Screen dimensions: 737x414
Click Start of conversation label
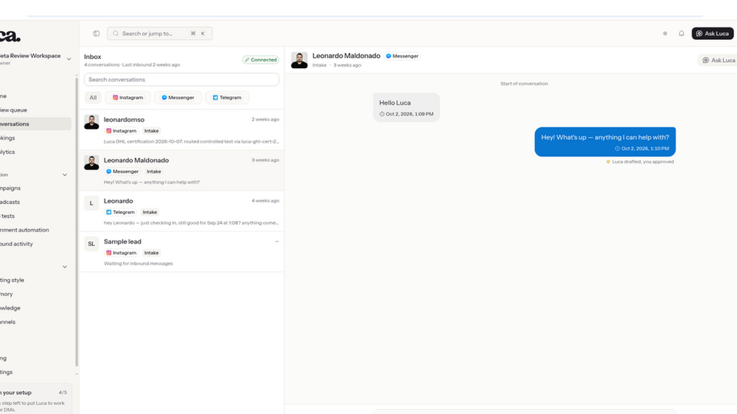(524, 84)
